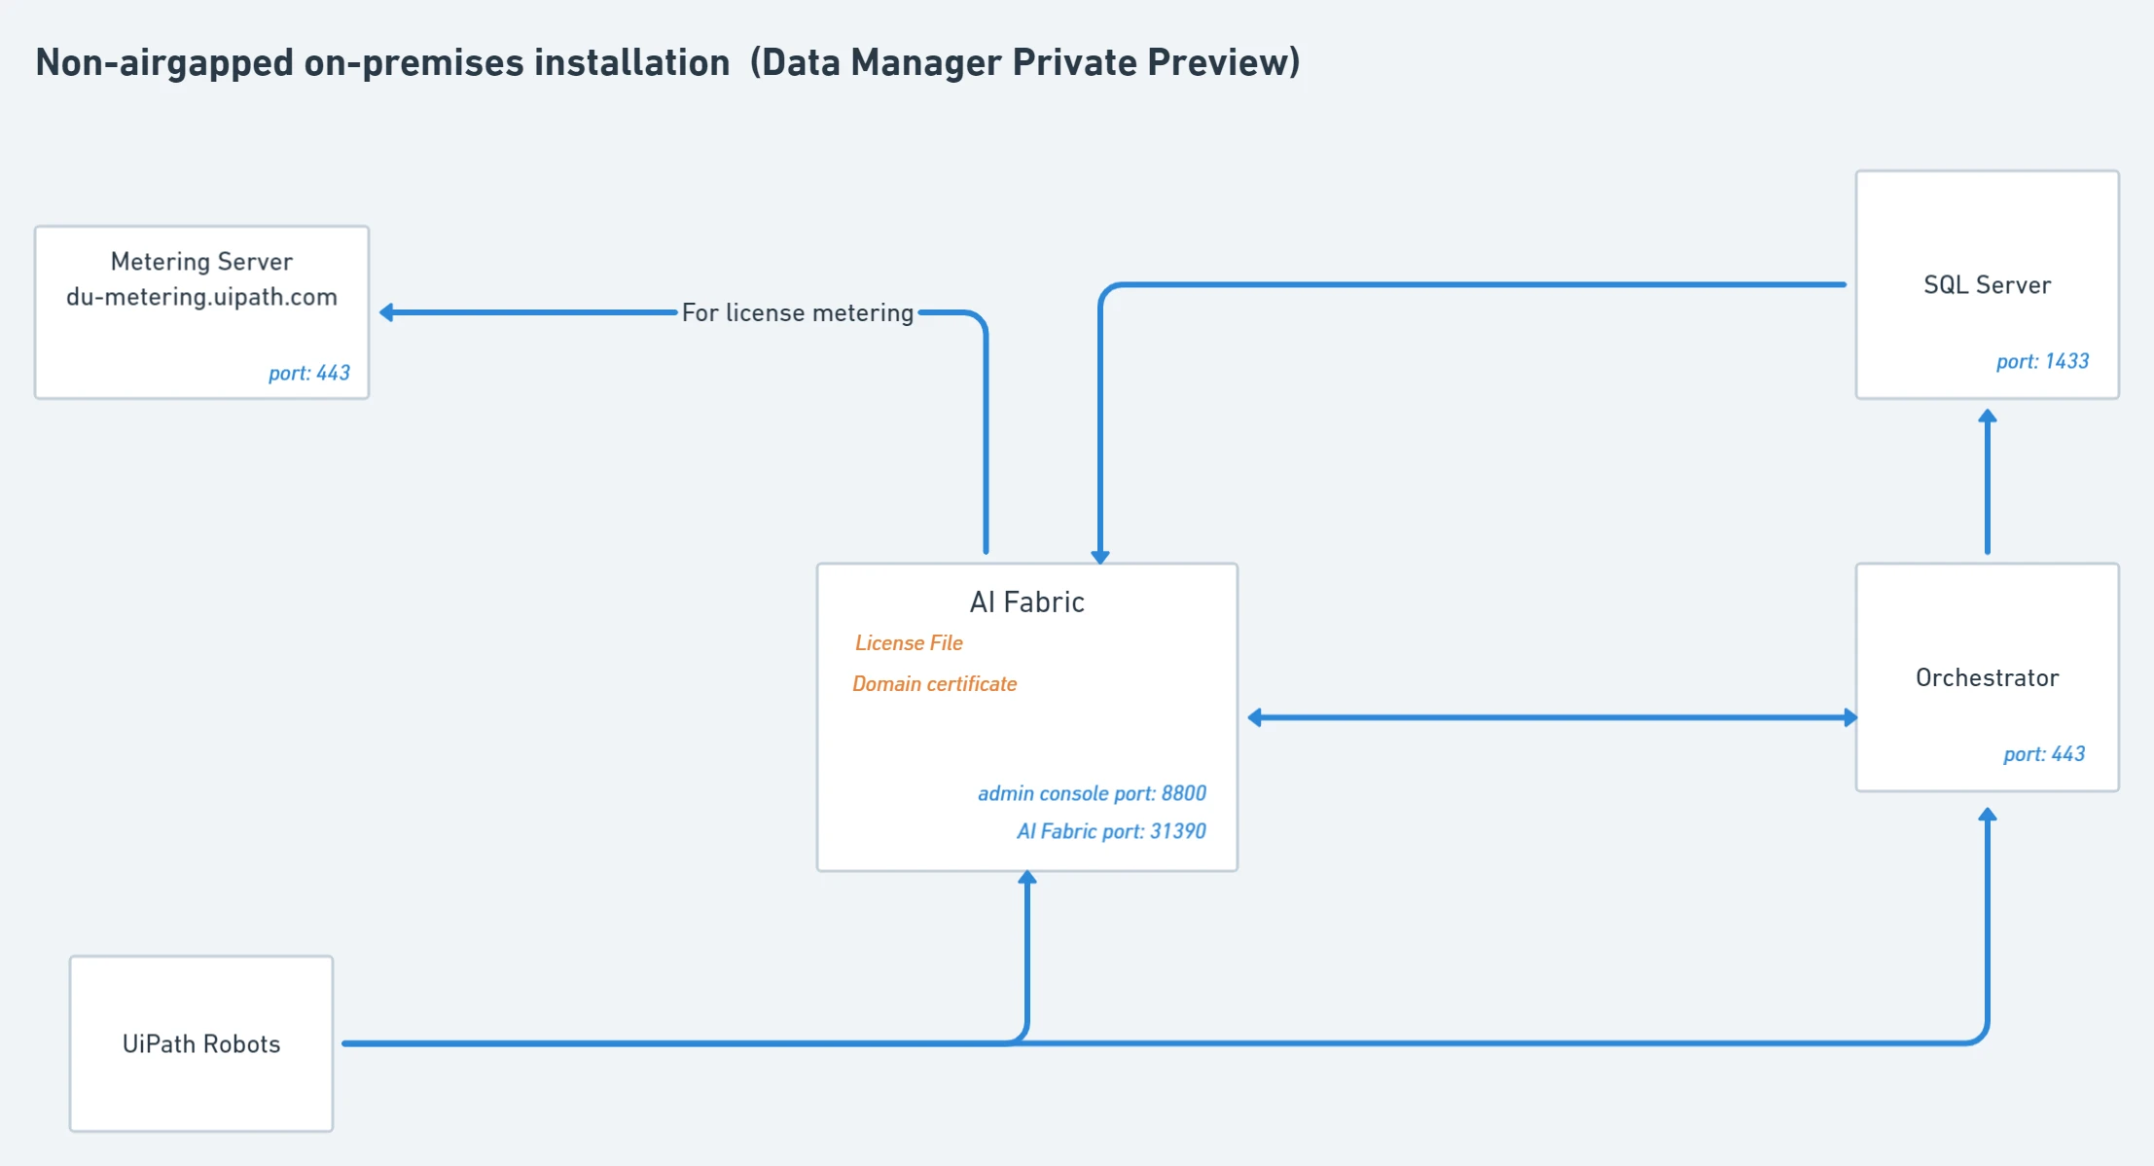Click the 'For license metering' label
Image resolution: width=2154 pixels, height=1166 pixels.
click(x=798, y=312)
